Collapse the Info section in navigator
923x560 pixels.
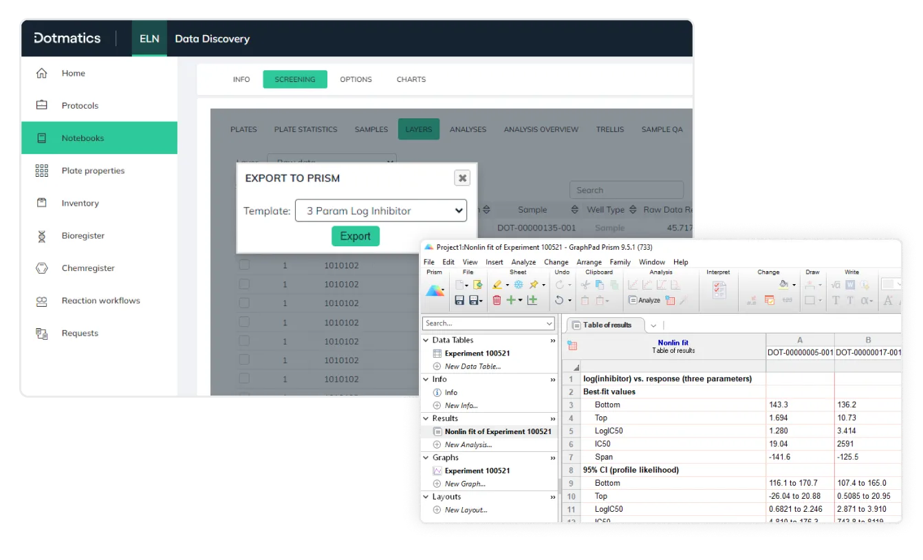426,379
